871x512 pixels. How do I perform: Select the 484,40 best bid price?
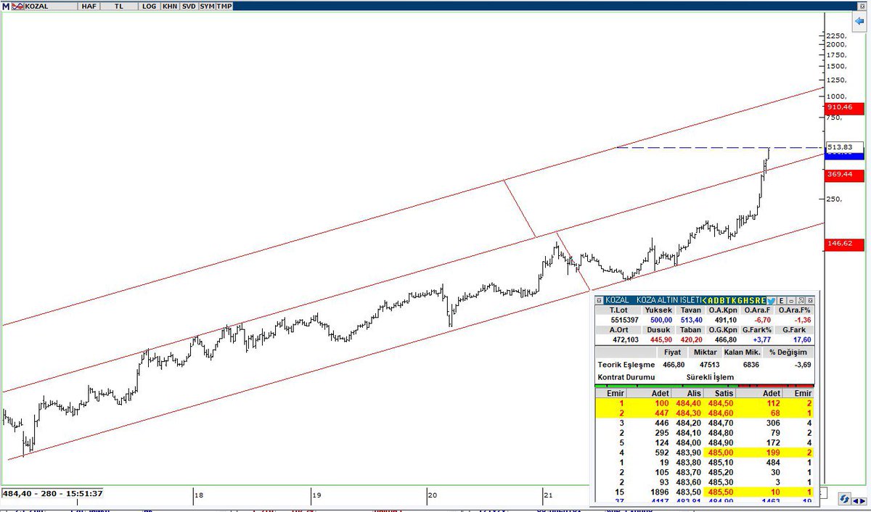point(688,402)
